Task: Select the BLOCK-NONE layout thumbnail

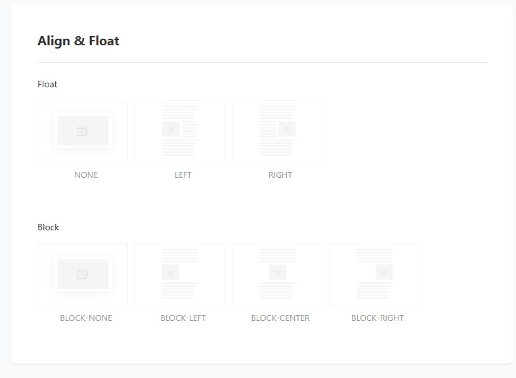Action: 83,275
